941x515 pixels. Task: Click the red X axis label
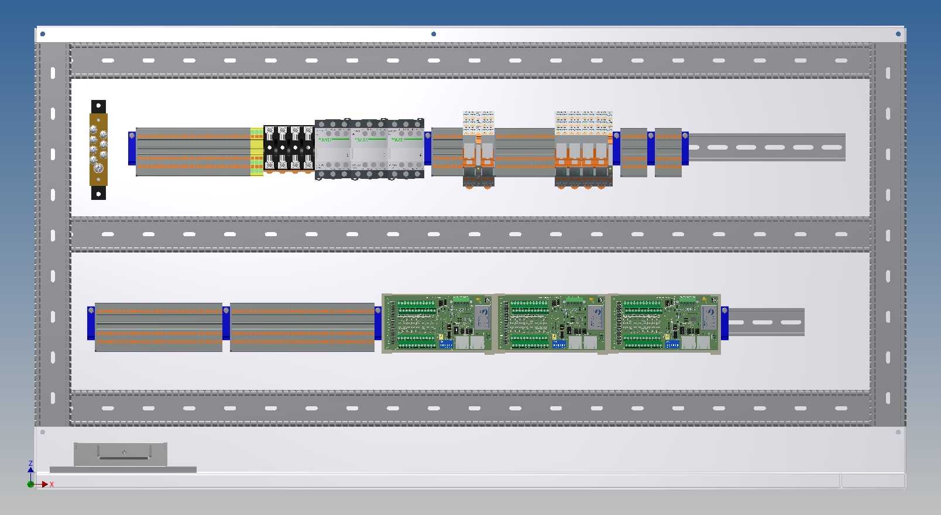pos(51,485)
